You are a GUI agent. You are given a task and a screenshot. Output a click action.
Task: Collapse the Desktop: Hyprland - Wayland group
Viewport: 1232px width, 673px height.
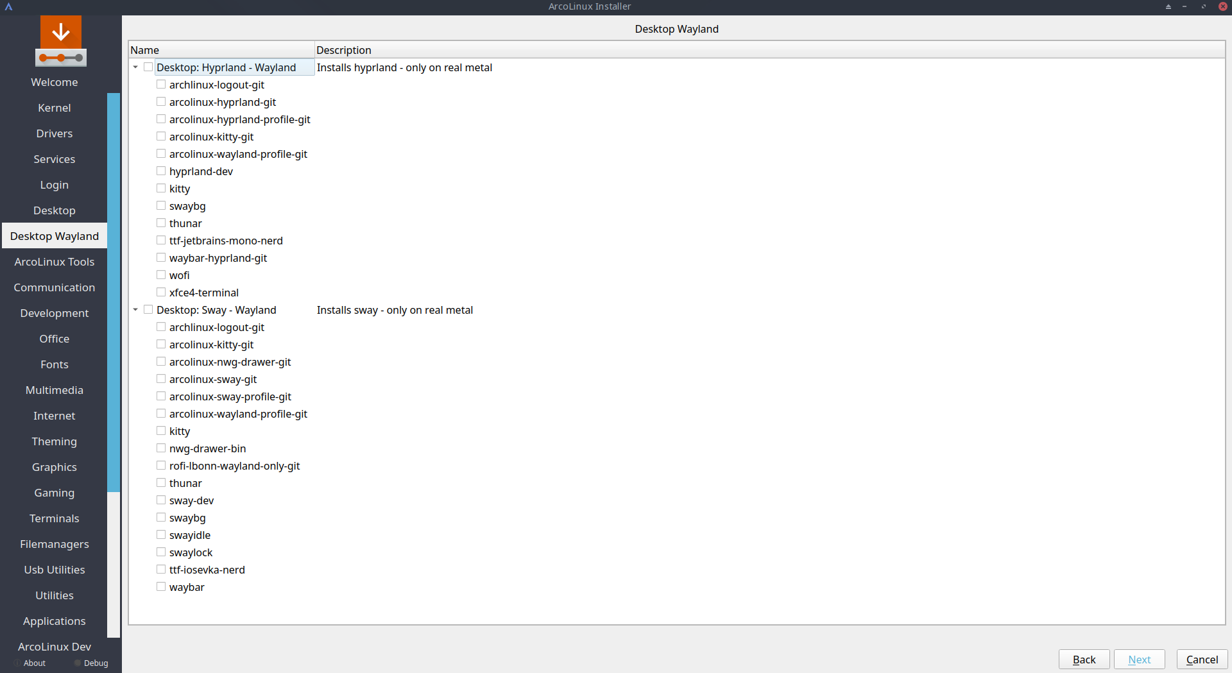[135, 67]
